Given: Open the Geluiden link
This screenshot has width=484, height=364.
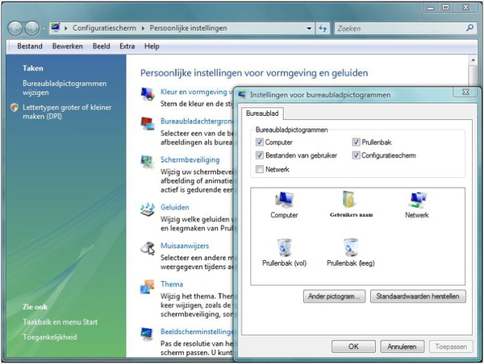Looking at the screenshot, I should [175, 207].
